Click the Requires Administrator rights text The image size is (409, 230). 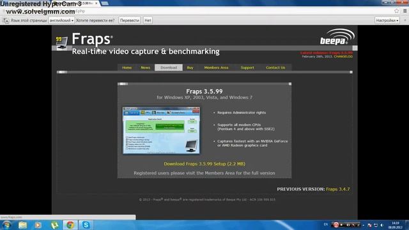point(242,112)
